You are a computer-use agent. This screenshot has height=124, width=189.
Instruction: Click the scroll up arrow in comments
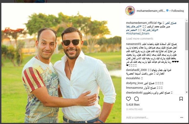click(187, 20)
